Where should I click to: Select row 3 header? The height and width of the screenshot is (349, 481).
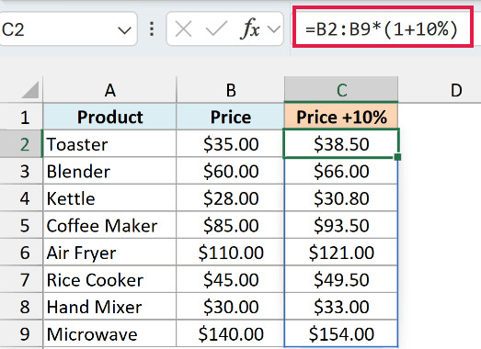click(21, 171)
